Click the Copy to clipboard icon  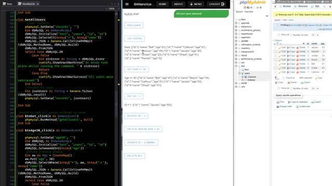[x=289, y=102]
